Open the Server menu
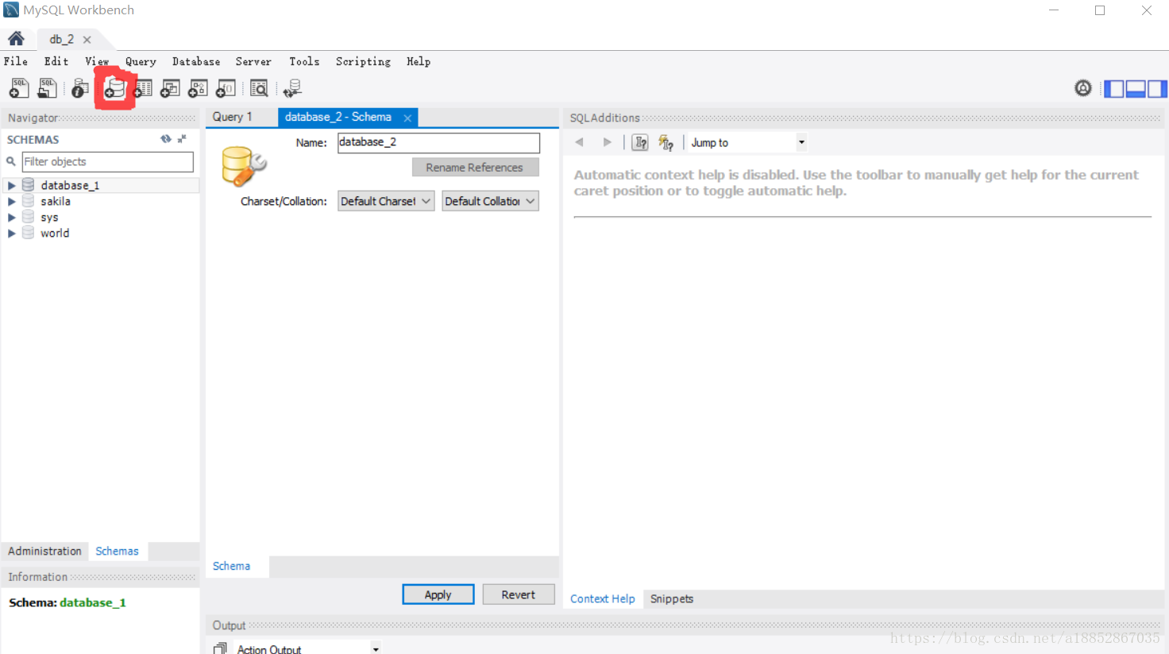The width and height of the screenshot is (1169, 654). [253, 61]
